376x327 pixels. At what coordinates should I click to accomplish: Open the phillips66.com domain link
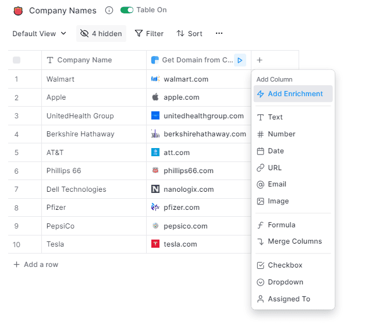(x=189, y=171)
